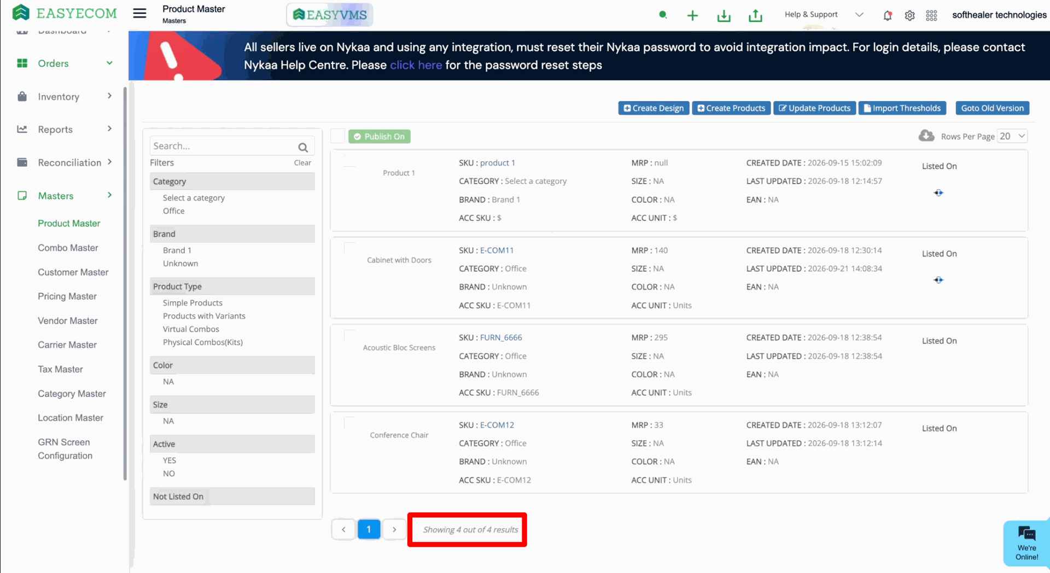This screenshot has width=1050, height=573.
Task: Open Product Master in sidebar
Action: pos(69,223)
